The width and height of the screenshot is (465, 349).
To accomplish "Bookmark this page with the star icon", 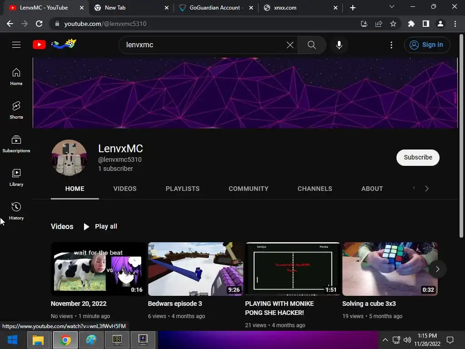I will tap(393, 24).
